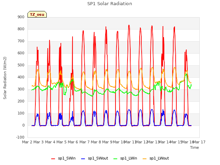The image size is (220, 165).
Task: Click the 700 y-axis tick label
Action: click(21, 41)
